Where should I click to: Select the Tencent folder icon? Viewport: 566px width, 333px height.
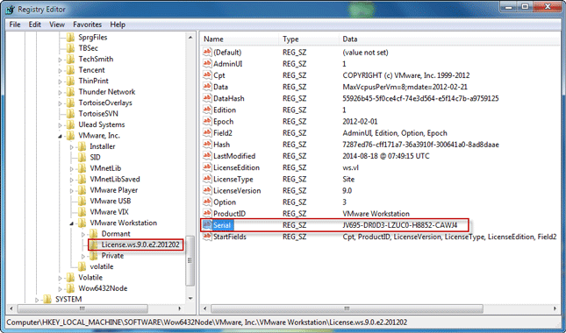tap(71, 70)
